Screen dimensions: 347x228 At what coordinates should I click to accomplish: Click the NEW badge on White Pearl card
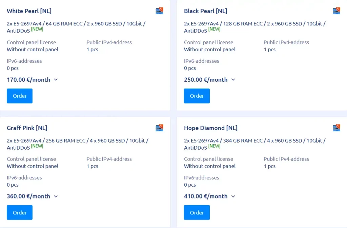coord(37,29)
